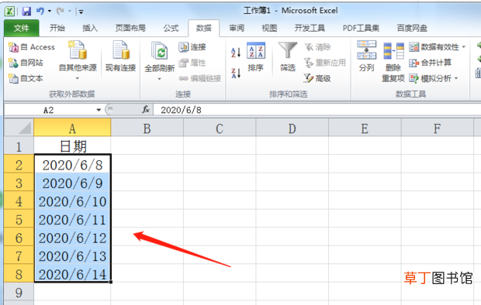Switch to the 百度网盘 tab

tap(412, 28)
